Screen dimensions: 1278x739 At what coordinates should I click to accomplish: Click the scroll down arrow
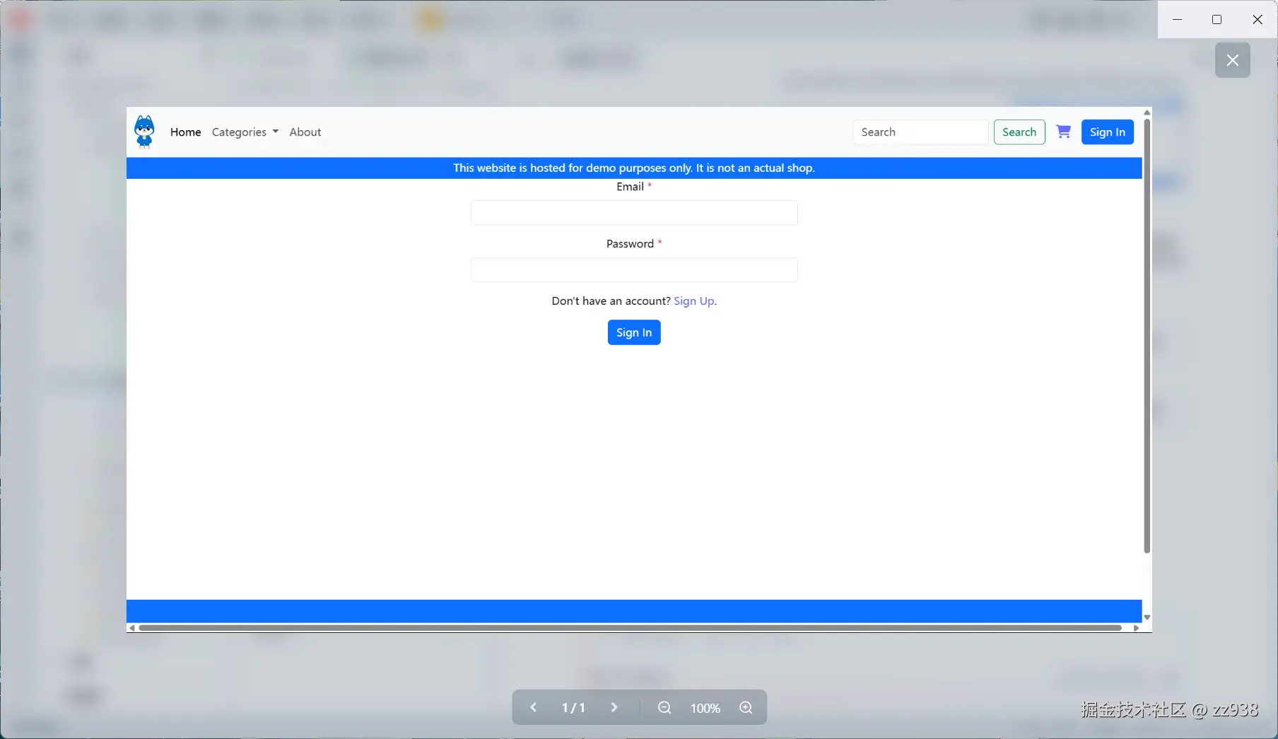pos(1147,617)
